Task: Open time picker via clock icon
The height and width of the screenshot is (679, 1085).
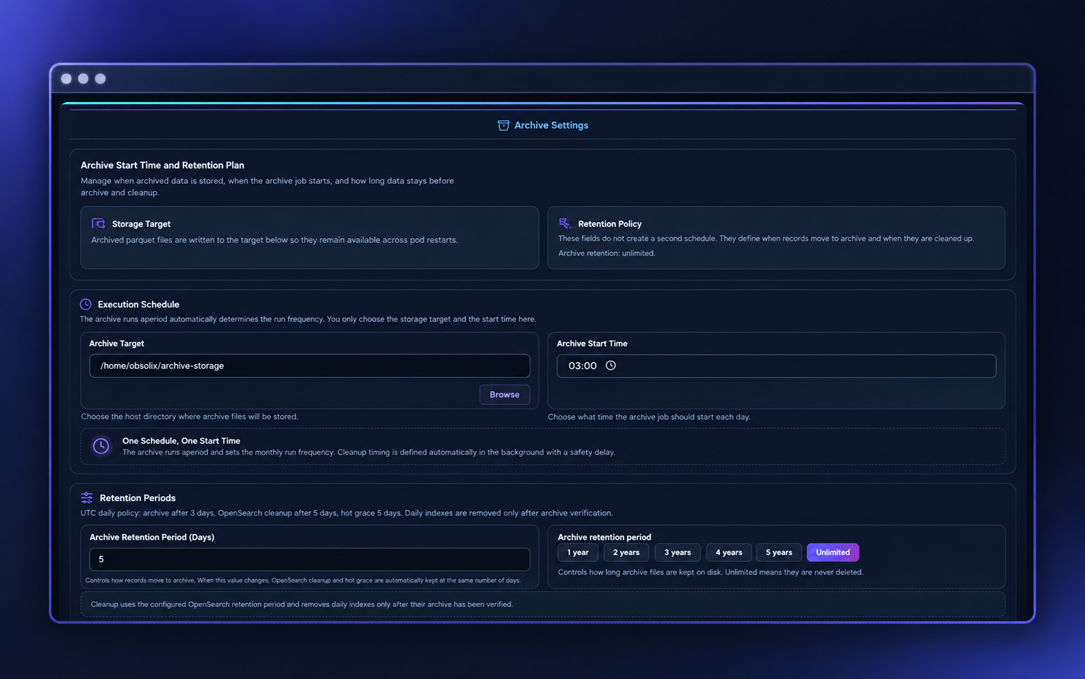Action: 611,366
